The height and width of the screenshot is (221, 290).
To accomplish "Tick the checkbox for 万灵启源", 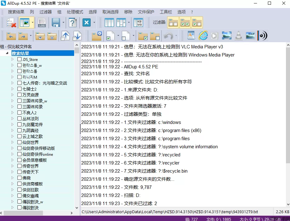I will tap(20, 95).
